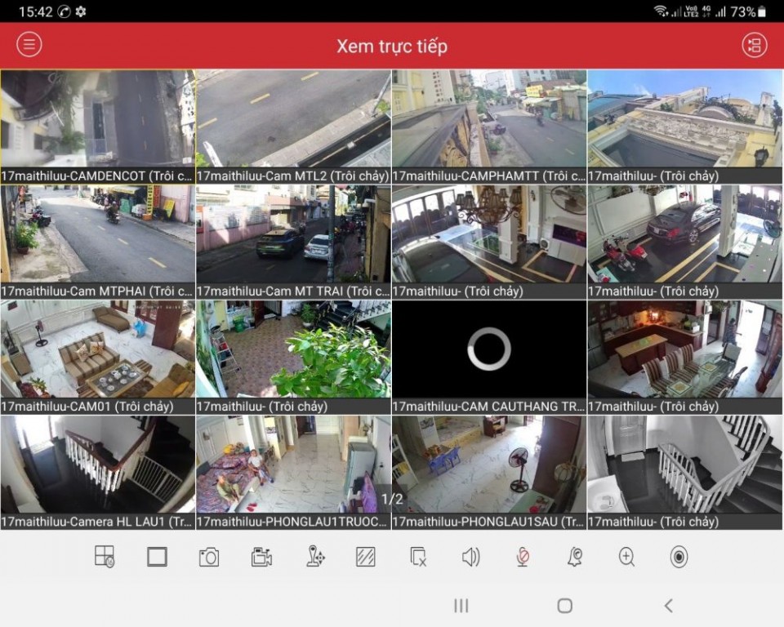The width and height of the screenshot is (784, 627).
Task: Select the garage feed with black car
Action: [685, 242]
